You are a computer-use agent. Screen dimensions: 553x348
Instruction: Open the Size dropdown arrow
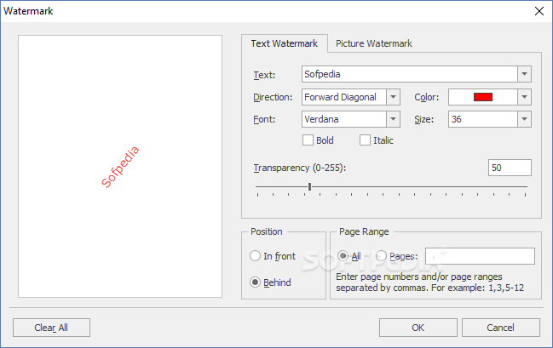(524, 119)
